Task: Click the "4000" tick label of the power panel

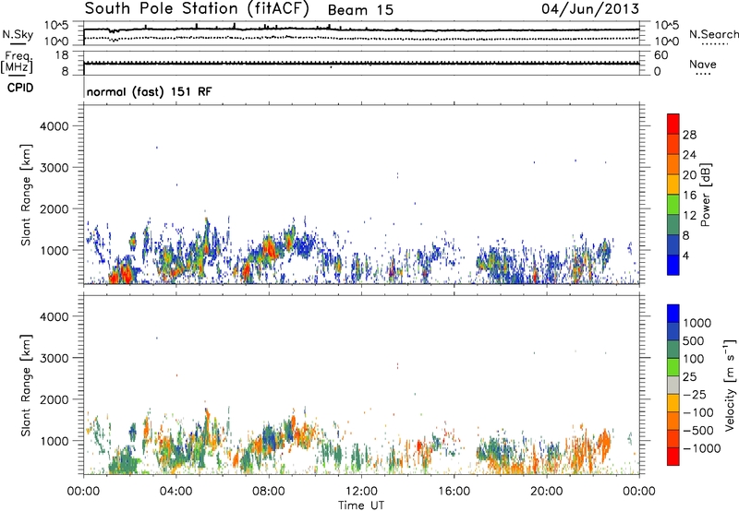Action: tap(55, 126)
